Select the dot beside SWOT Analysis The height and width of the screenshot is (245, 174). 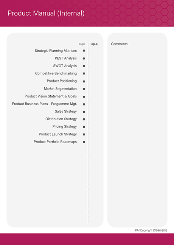[84, 66]
